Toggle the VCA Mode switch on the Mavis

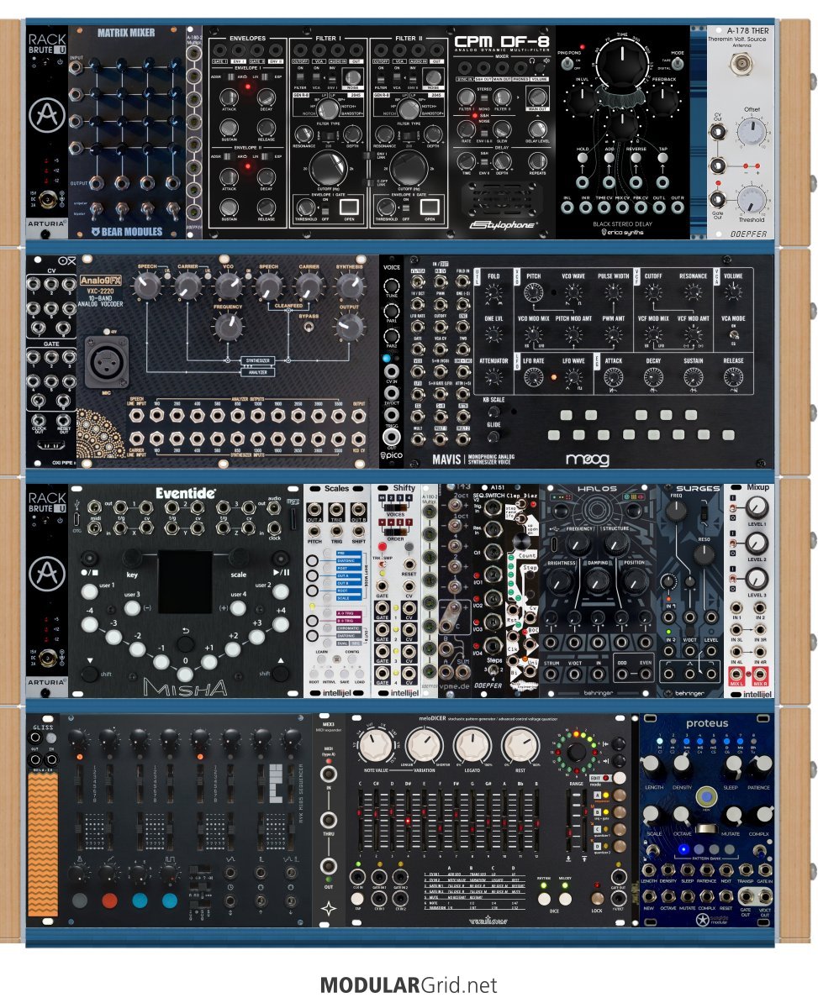tap(734, 333)
